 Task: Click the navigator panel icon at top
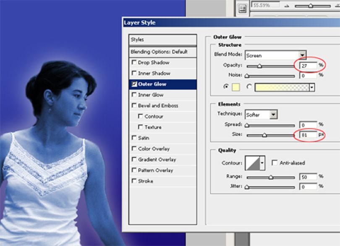point(242,9)
